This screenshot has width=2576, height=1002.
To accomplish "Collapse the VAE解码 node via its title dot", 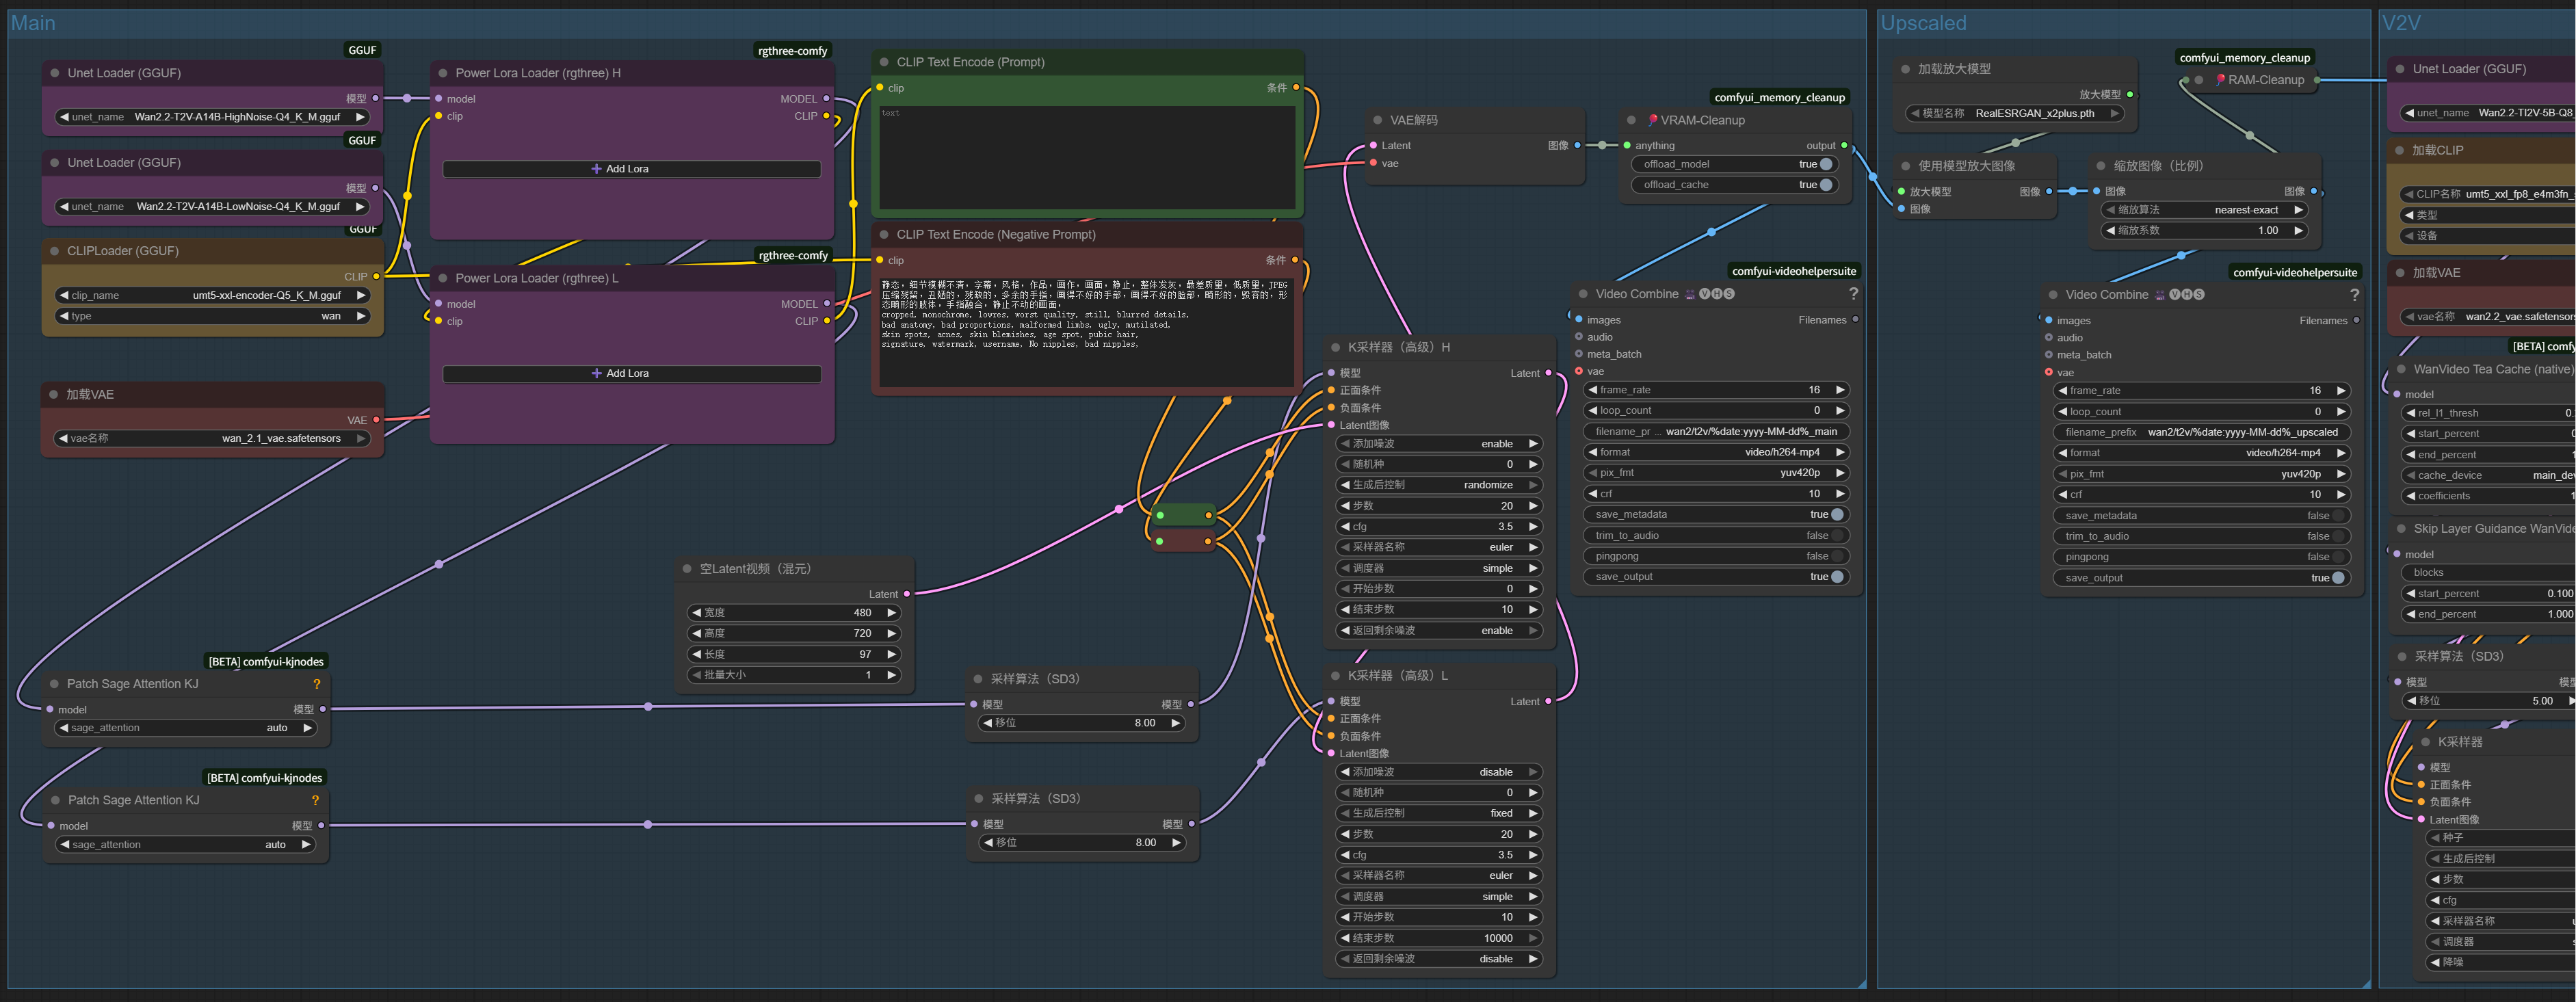I will 1377,120.
